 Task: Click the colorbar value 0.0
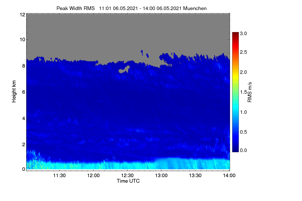(243, 150)
